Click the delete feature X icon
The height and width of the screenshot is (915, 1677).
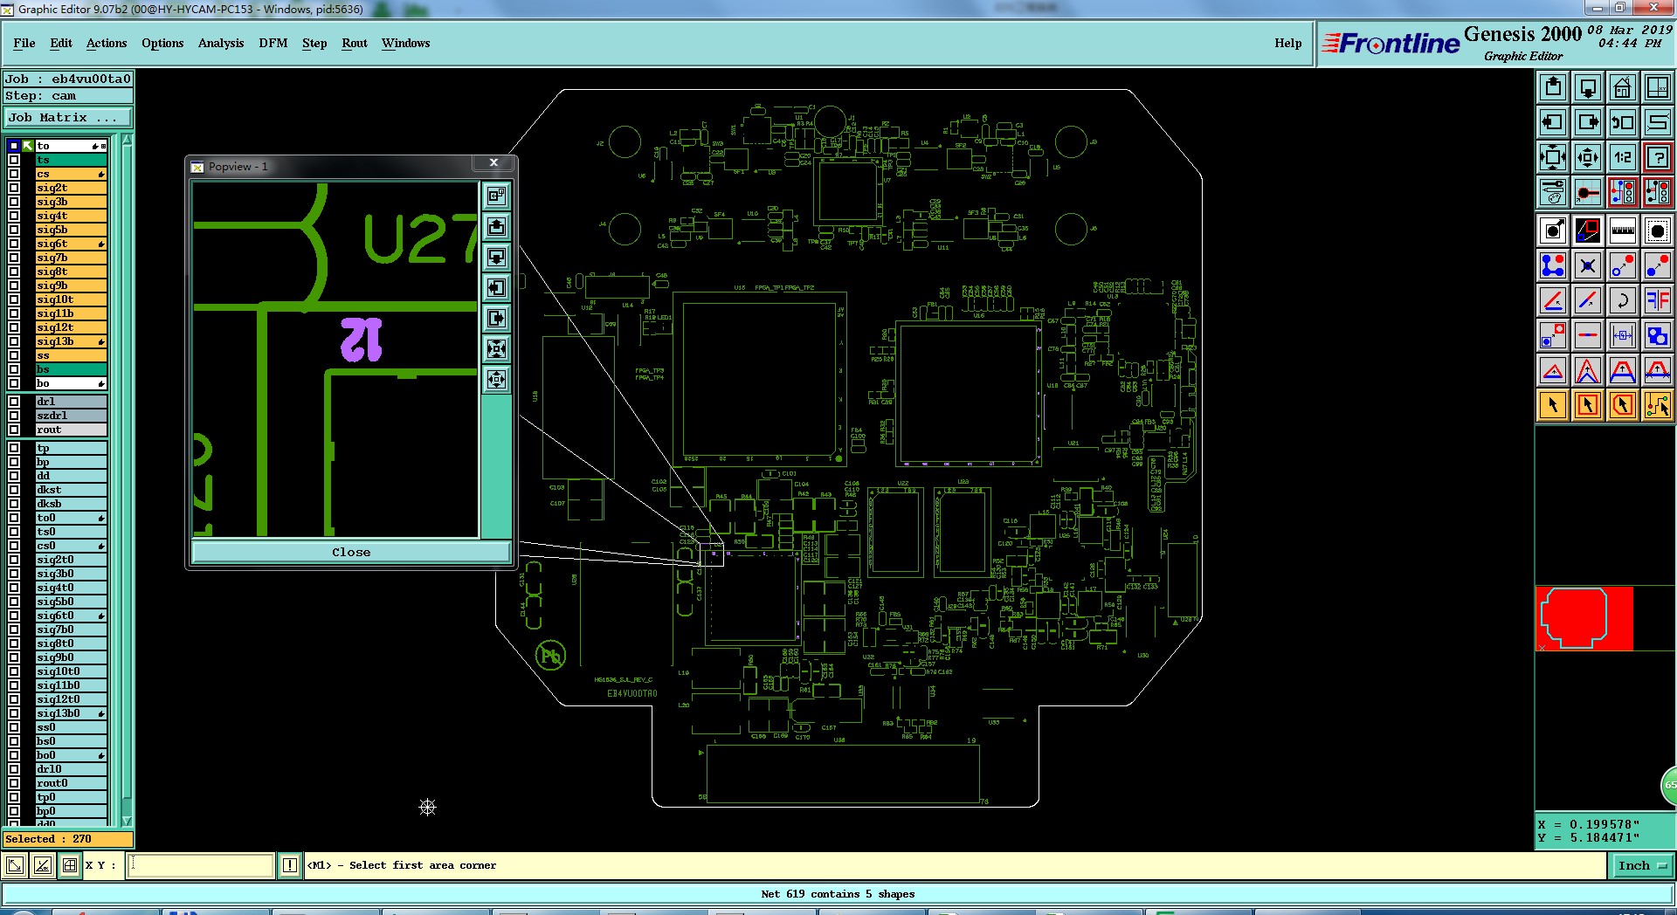1588,265
